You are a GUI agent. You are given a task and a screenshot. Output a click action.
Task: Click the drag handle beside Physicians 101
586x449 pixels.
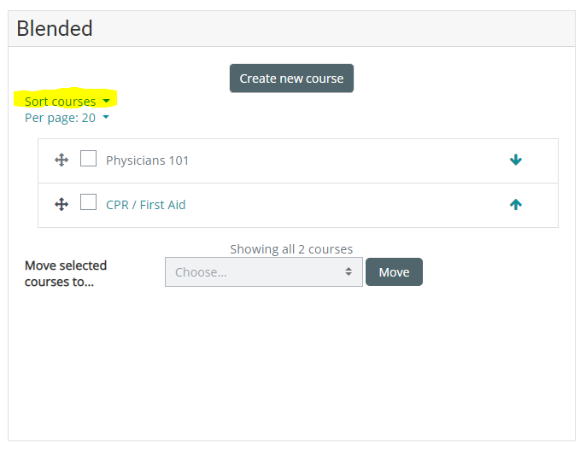coord(62,160)
